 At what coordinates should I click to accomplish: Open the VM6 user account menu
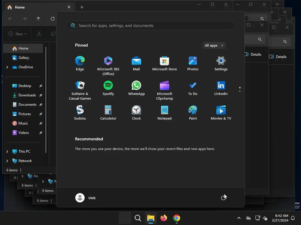pyautogui.click(x=86, y=198)
